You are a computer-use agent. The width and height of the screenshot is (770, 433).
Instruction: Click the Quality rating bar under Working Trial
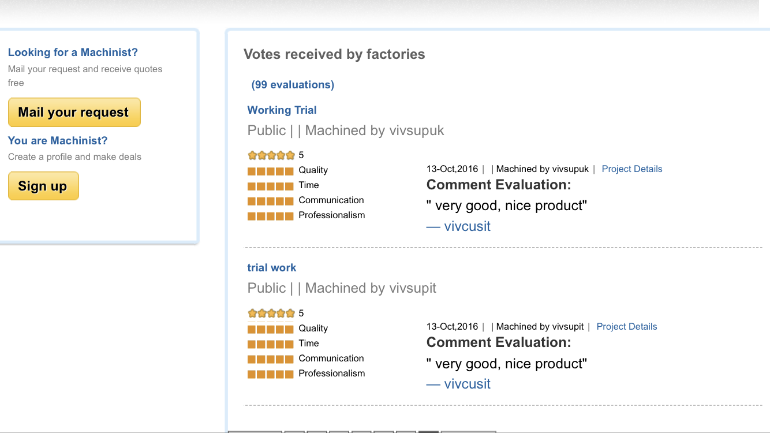coord(271,171)
